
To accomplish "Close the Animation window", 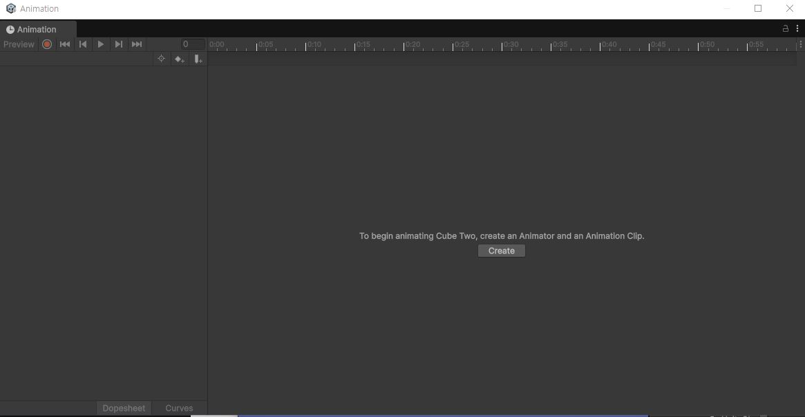I will pos(790,8).
